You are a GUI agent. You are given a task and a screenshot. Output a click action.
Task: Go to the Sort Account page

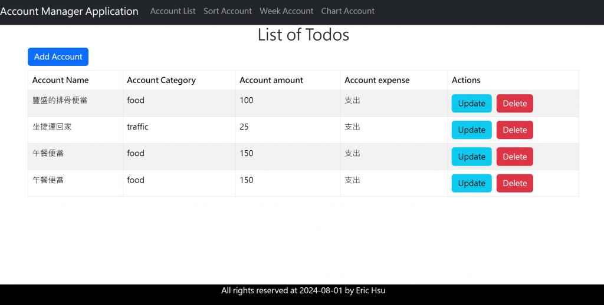coord(228,11)
